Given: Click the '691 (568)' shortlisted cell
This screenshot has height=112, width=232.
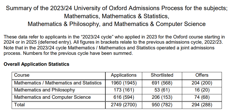Looking at the screenshot, I should click(x=162, y=83).
